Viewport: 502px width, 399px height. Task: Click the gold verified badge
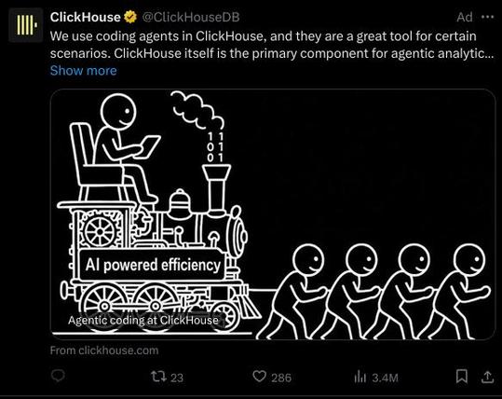pyautogui.click(x=130, y=17)
